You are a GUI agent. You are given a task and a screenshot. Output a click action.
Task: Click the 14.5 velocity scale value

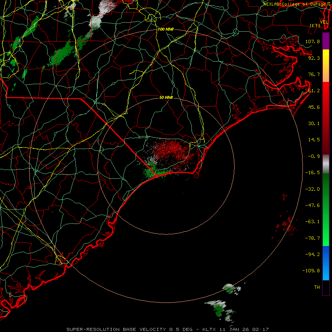314,140
